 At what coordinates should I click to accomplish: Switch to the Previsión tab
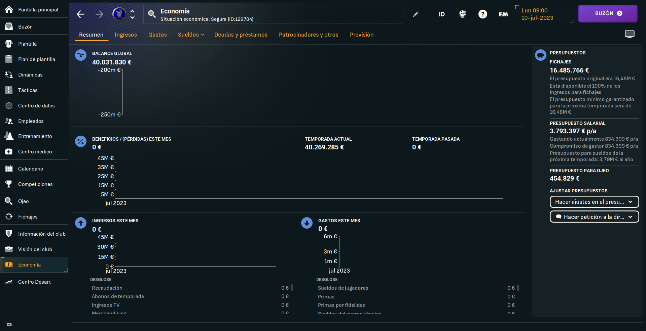[362, 35]
